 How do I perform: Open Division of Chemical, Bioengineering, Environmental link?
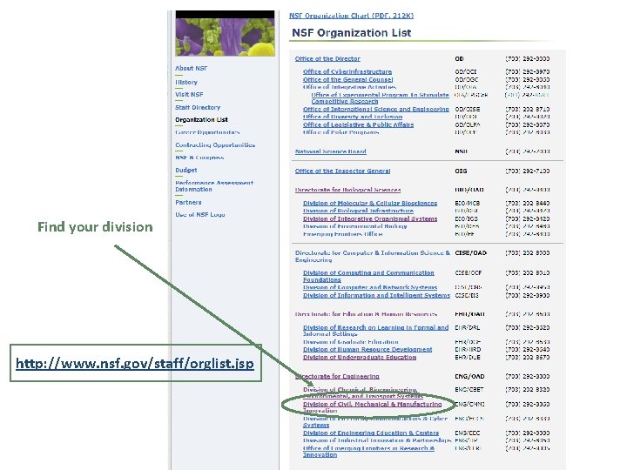pos(362,393)
